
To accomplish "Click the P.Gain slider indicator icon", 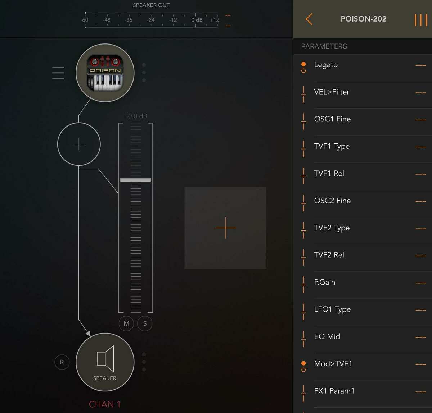I will [x=303, y=285].
